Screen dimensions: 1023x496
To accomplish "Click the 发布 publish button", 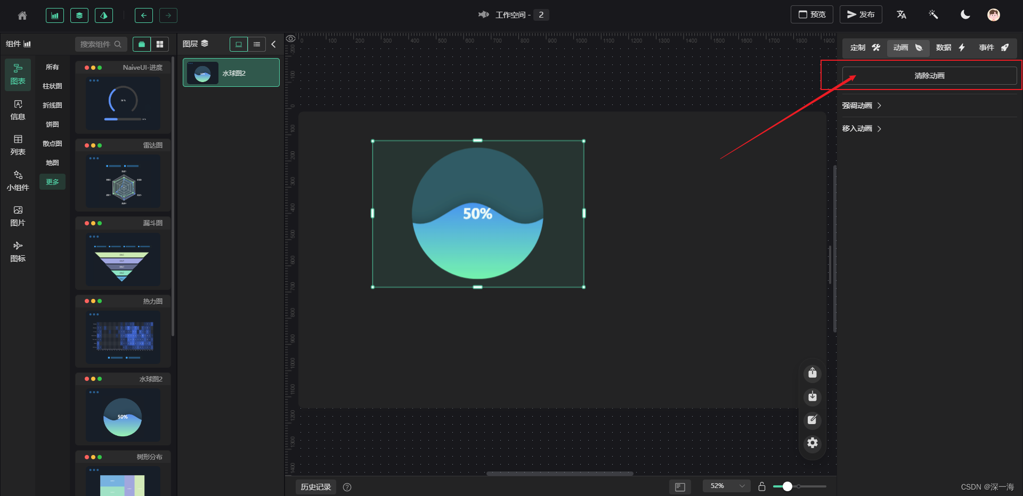I will (x=860, y=14).
